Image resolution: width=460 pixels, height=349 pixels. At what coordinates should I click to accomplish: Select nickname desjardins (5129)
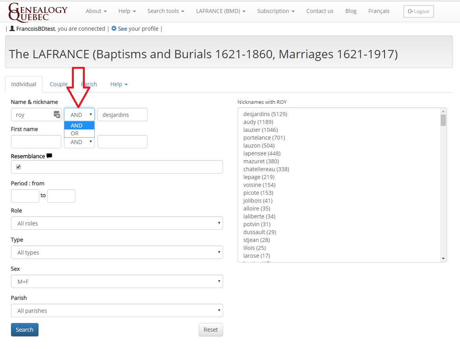[265, 114]
